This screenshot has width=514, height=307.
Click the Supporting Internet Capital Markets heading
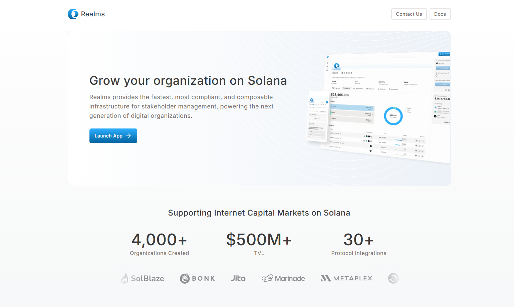tap(259, 213)
